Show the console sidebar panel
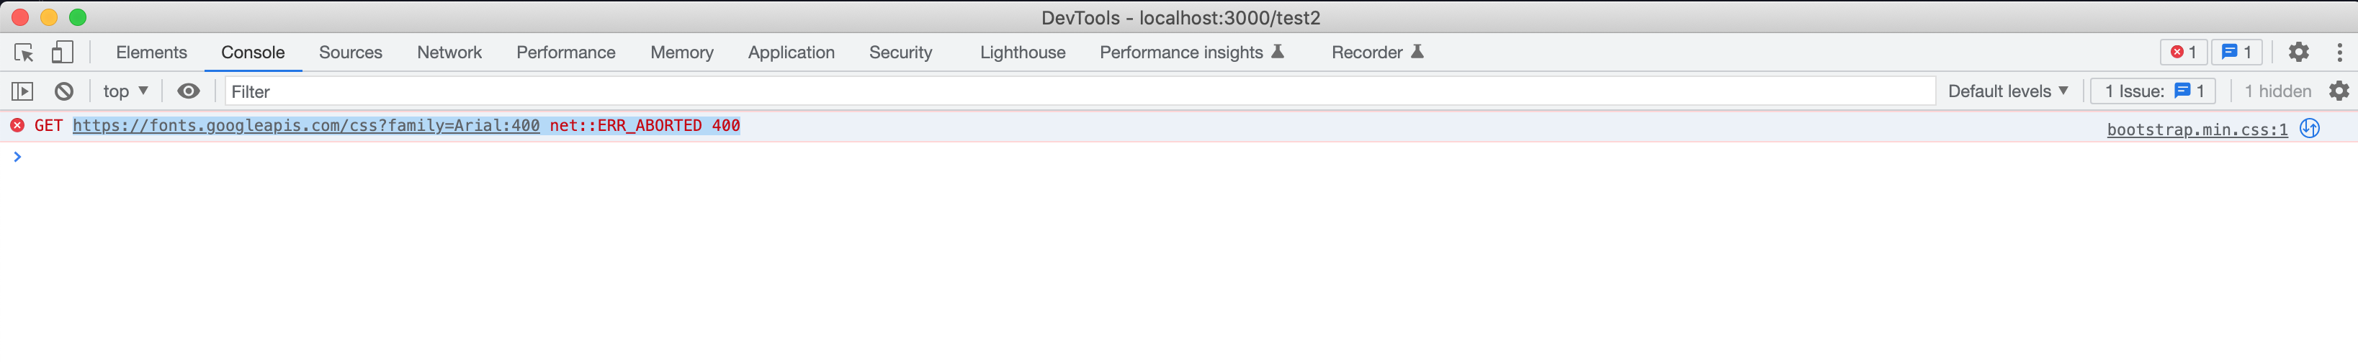The width and height of the screenshot is (2358, 364). [22, 91]
